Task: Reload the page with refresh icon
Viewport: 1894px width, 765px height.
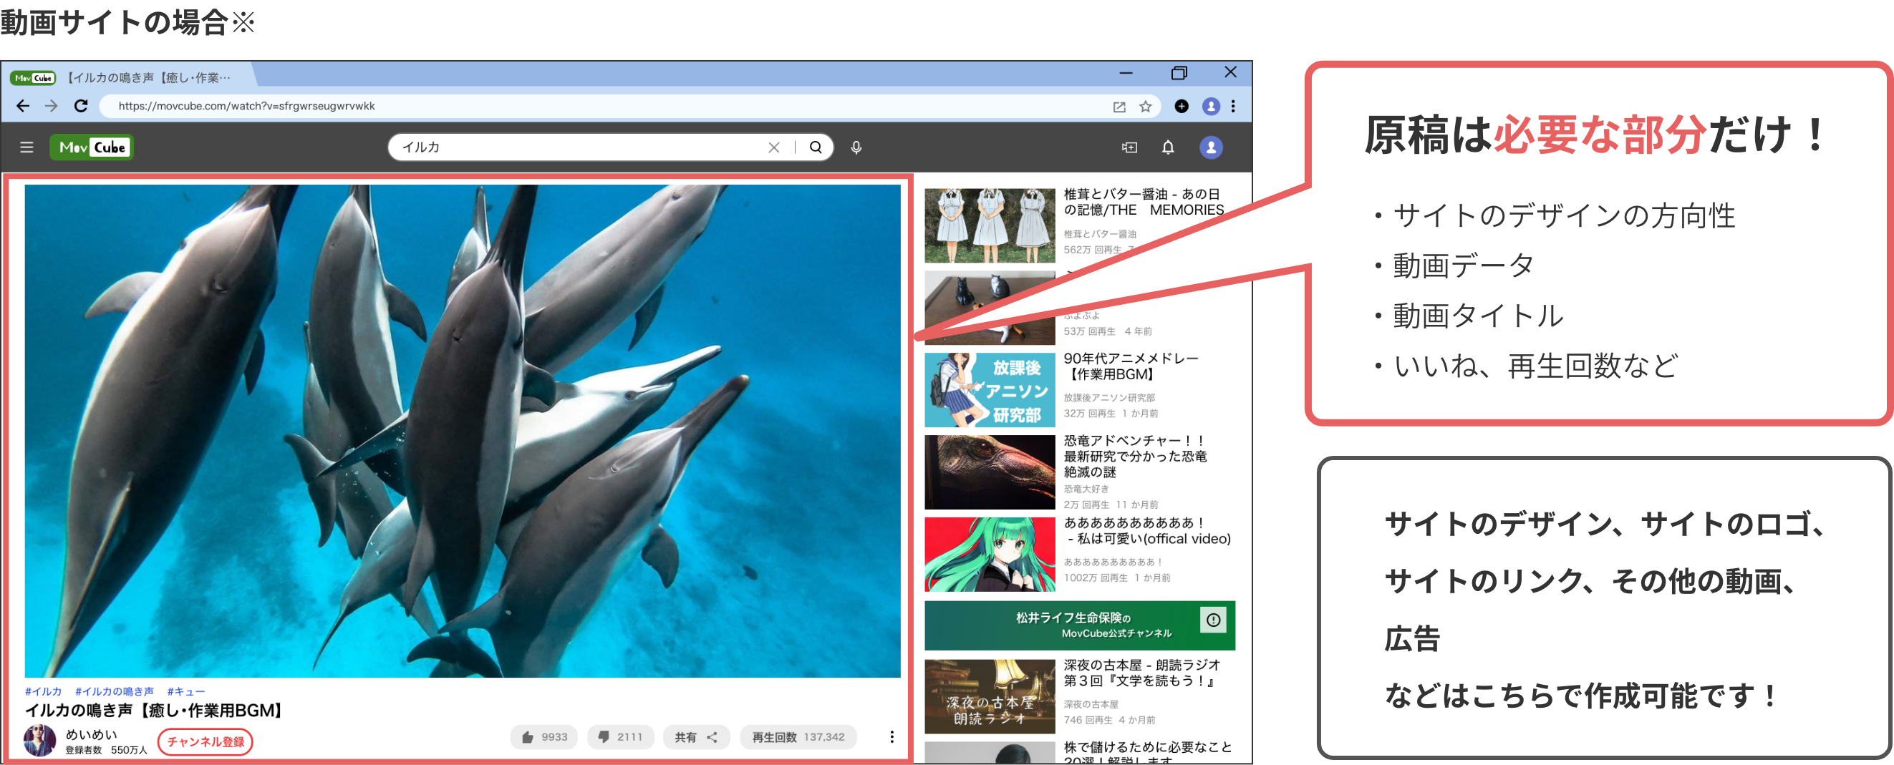Action: tap(81, 106)
